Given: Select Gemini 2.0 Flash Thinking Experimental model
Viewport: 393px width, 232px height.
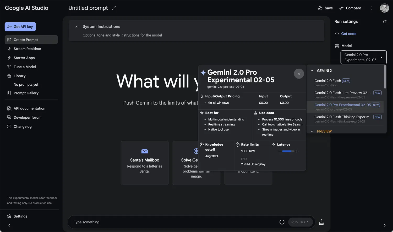Looking at the screenshot, I should coord(345,119).
